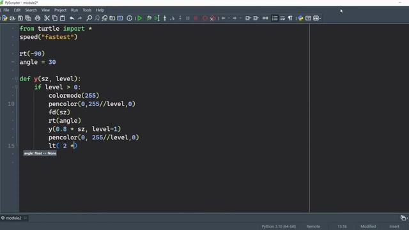Click the Run to Cursor icon

pyautogui.click(x=157, y=19)
